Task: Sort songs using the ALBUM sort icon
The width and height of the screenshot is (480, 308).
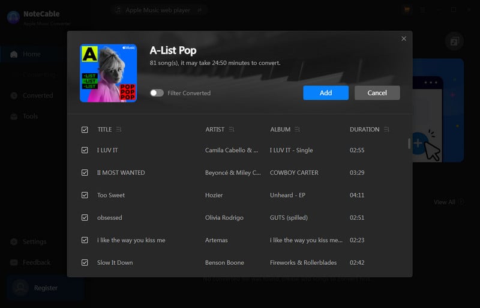Action: (x=297, y=130)
